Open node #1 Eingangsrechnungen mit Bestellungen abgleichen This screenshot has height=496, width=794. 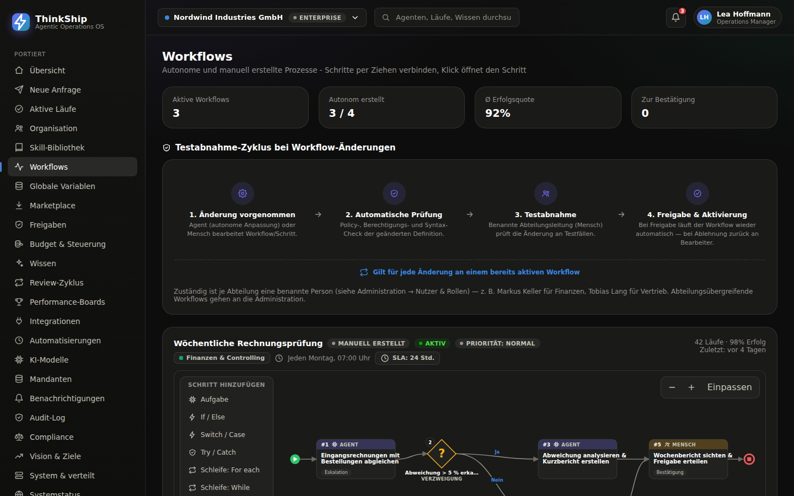pos(356,459)
